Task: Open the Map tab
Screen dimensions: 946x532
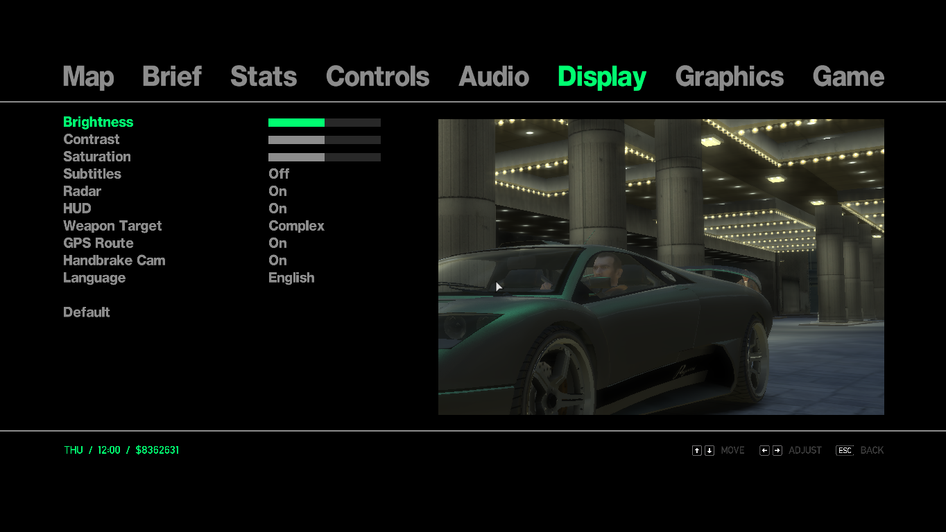Action: pyautogui.click(x=88, y=76)
